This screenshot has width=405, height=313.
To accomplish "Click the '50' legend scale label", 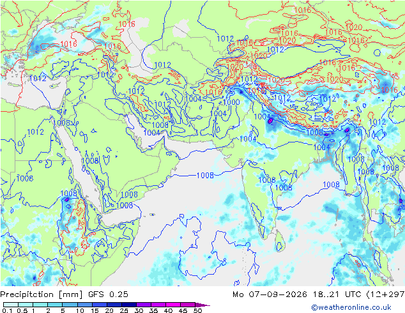I will pyautogui.click(x=197, y=310).
